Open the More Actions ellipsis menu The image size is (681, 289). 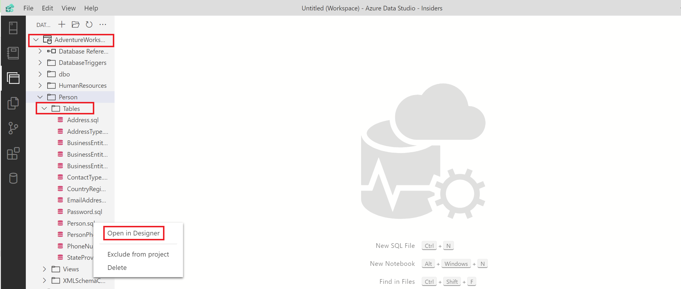(103, 24)
